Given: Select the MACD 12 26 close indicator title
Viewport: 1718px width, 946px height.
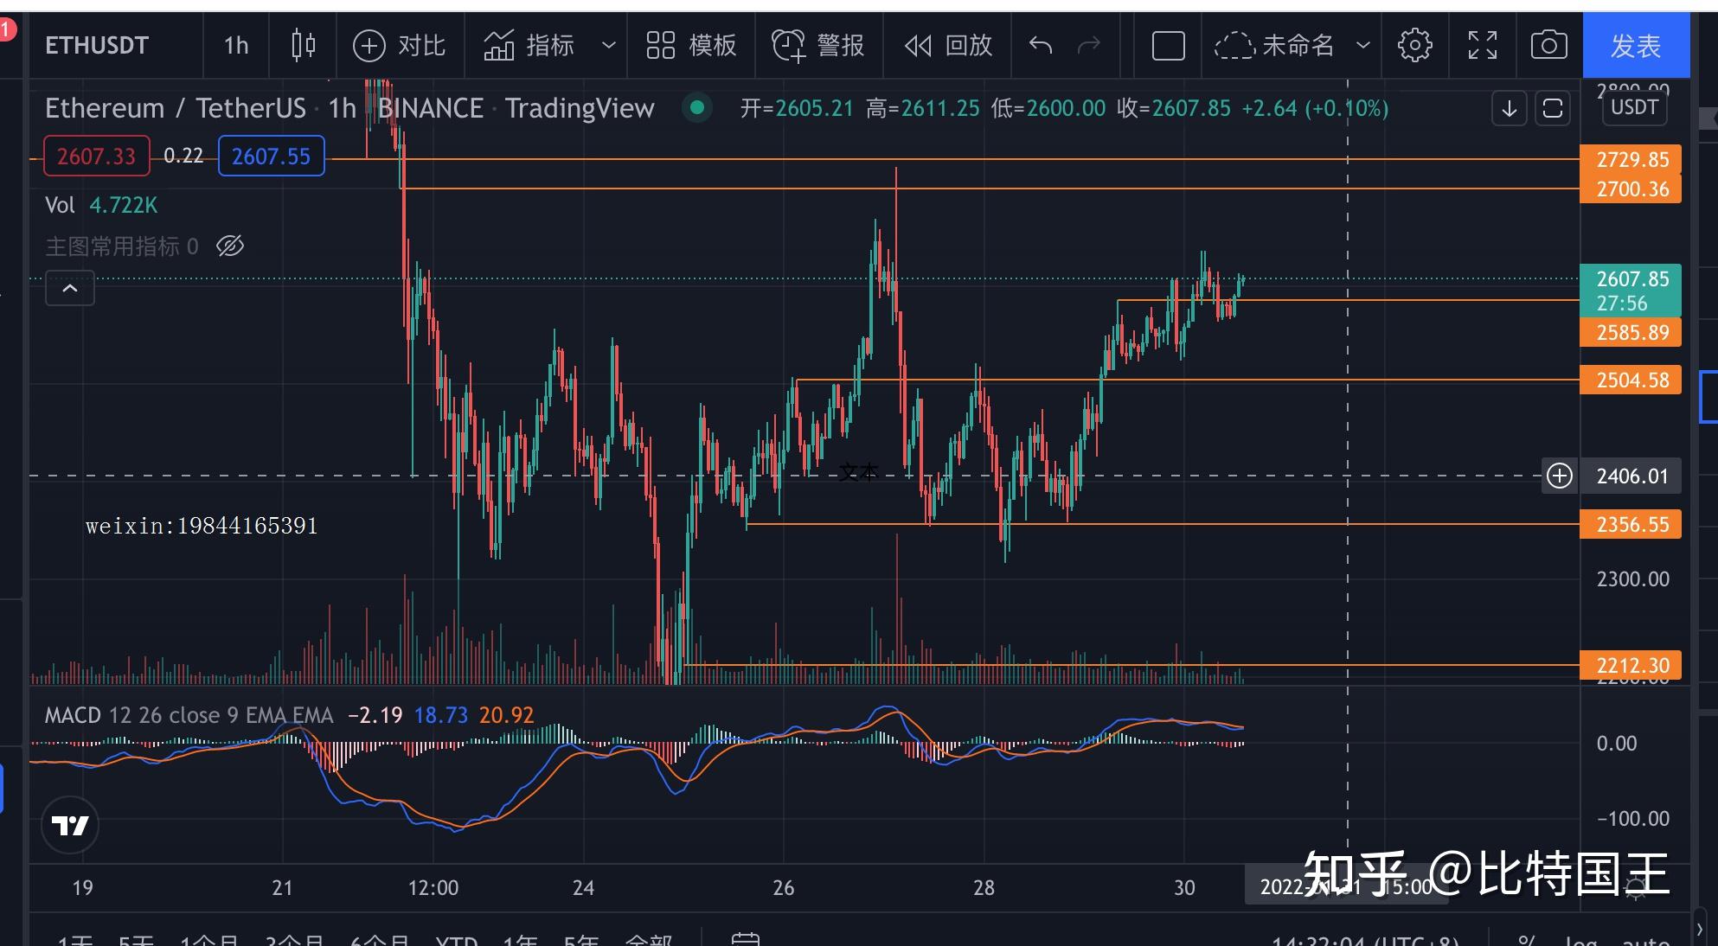Looking at the screenshot, I should click(x=189, y=715).
